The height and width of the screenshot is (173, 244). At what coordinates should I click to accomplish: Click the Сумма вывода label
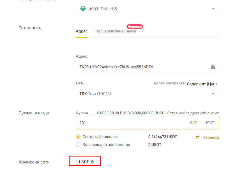(34, 113)
